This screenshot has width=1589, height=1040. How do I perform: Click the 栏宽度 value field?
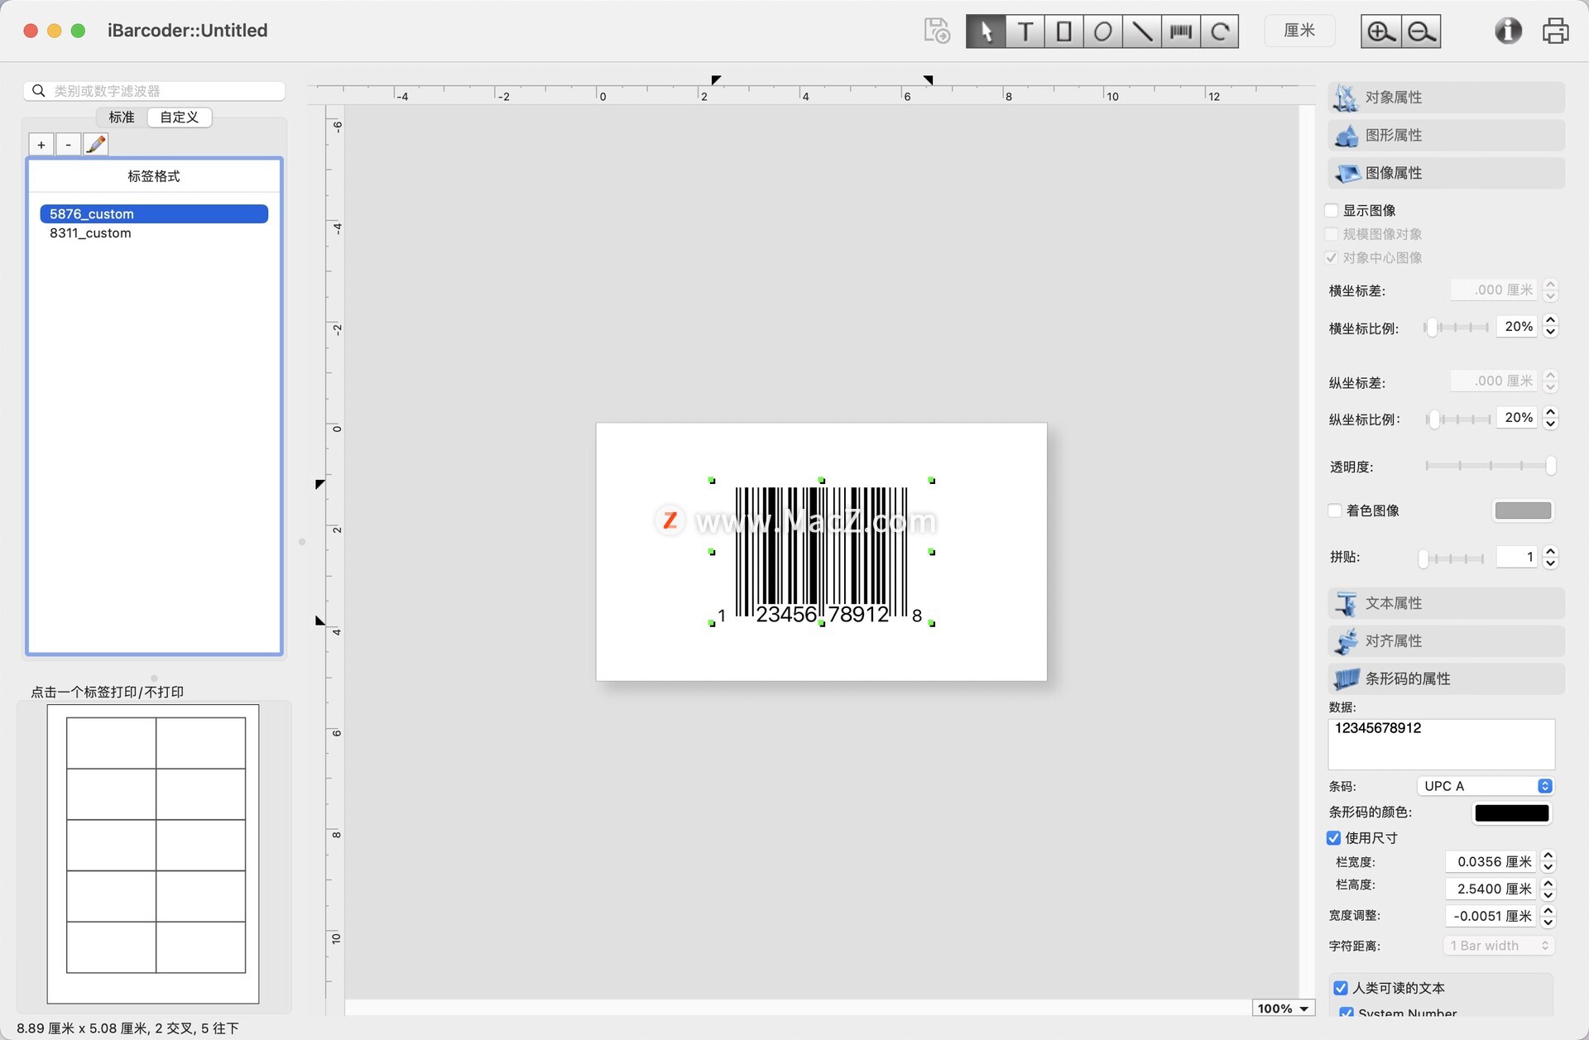[x=1491, y=862]
